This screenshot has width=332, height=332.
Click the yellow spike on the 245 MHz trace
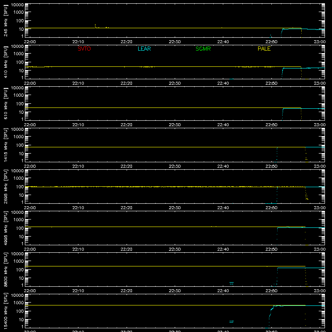(95, 26)
